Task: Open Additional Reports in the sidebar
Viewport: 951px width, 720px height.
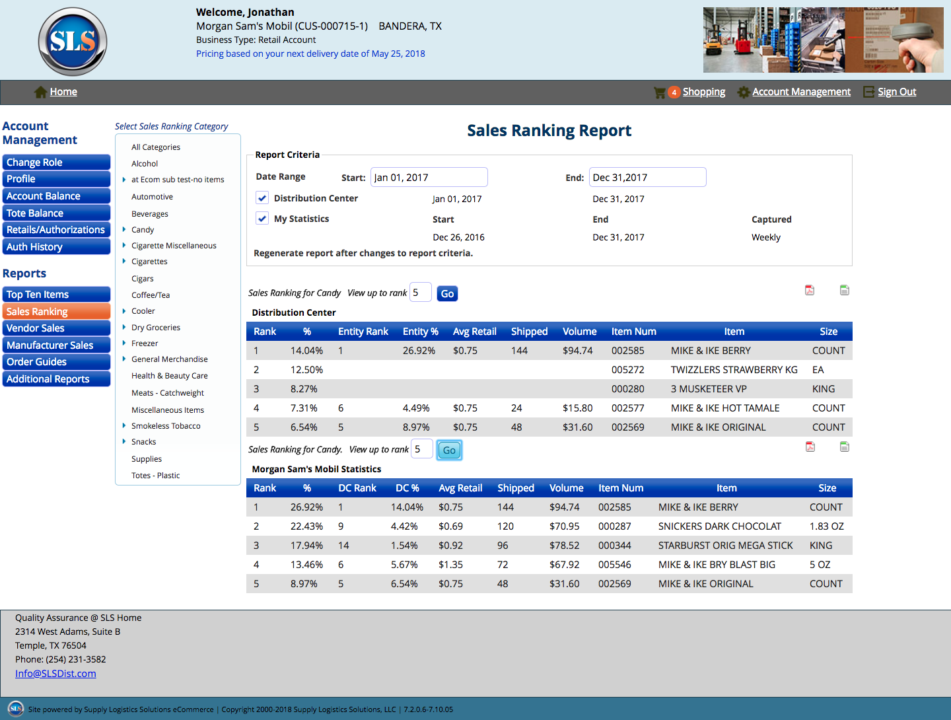Action: (x=56, y=379)
